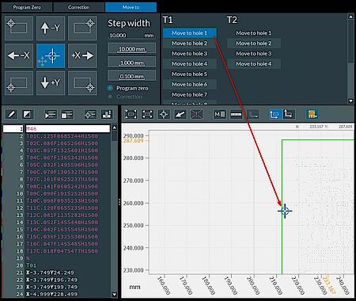Click the ruler measure icon
356x301 pixels.
(x=236, y=114)
